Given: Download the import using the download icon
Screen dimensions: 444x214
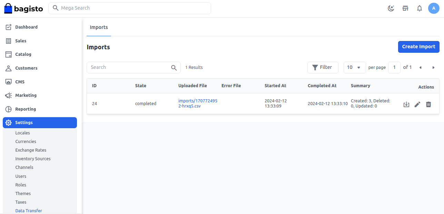Looking at the screenshot, I should coord(406,104).
